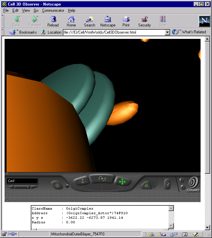
Task: Click the My Netscape toolbar icon
Action: tap(108, 22)
